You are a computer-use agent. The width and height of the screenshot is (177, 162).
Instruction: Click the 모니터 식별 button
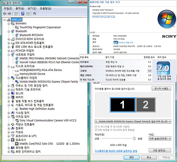pyautogui.click(x=161, y=88)
